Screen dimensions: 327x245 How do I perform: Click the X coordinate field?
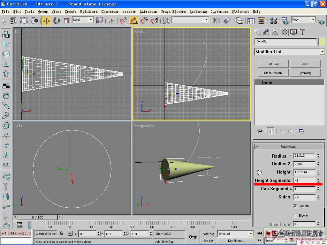click(x=87, y=234)
